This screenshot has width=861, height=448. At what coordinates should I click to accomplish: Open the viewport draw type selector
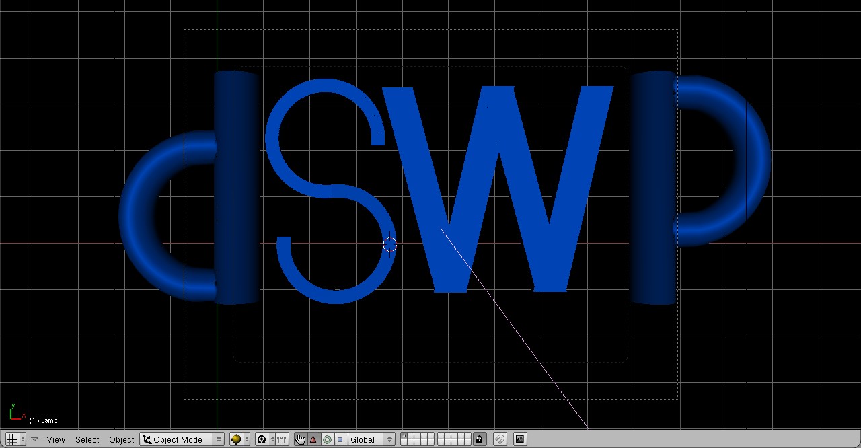(239, 439)
